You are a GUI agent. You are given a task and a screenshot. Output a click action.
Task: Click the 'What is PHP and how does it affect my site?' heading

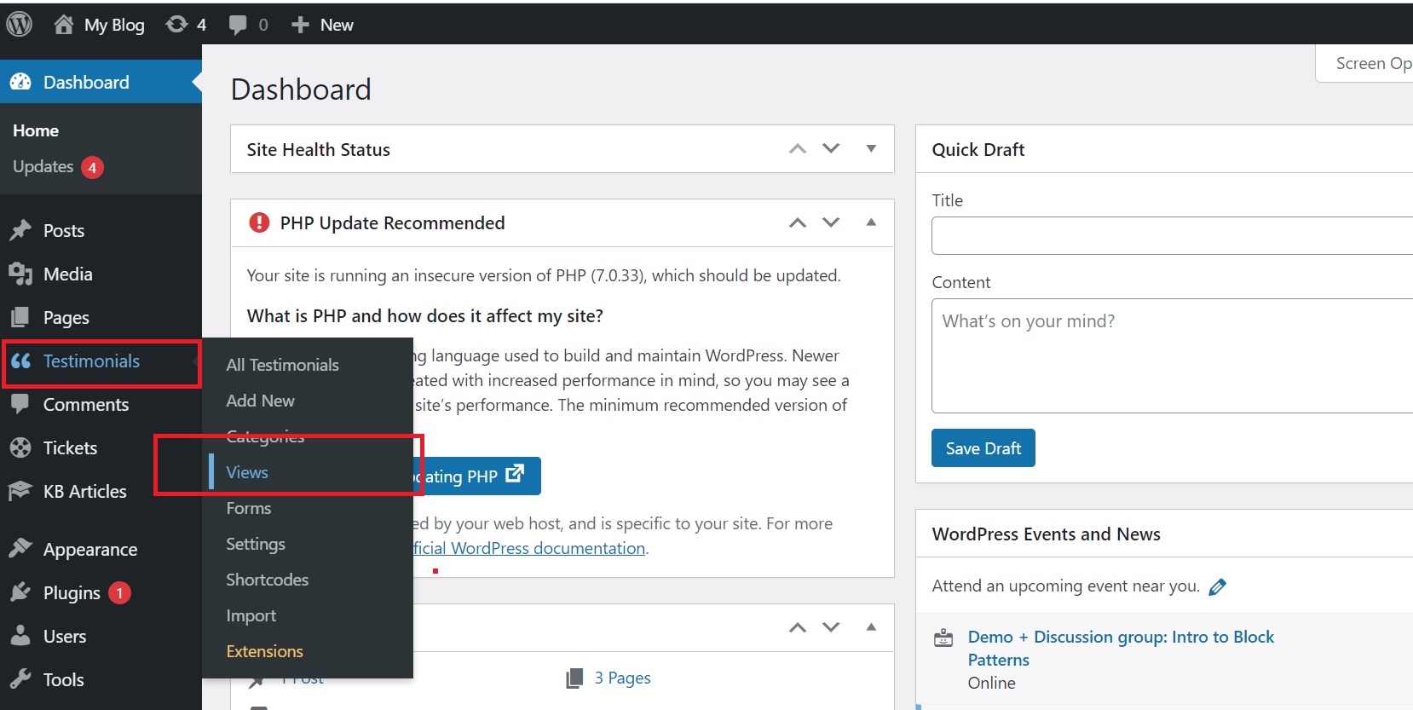[x=424, y=316]
